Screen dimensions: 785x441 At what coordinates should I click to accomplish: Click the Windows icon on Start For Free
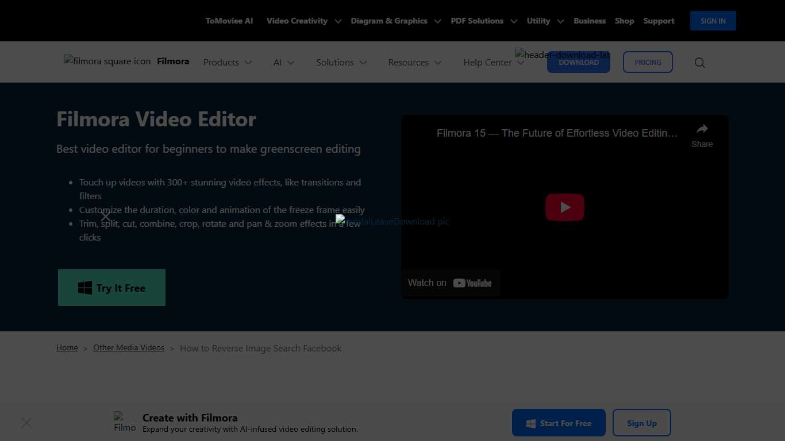coord(530,423)
